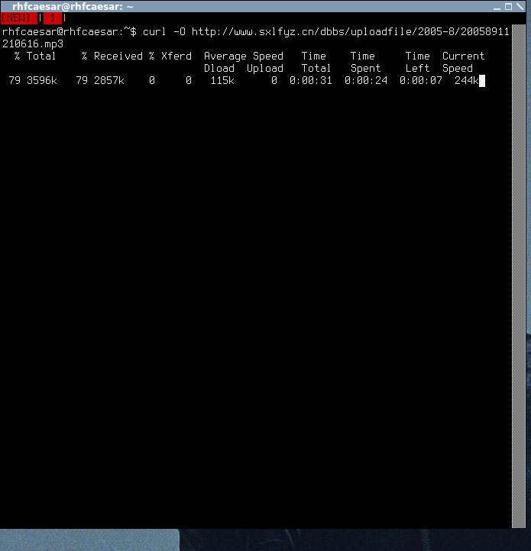Click the Current Speed column header

464,63
